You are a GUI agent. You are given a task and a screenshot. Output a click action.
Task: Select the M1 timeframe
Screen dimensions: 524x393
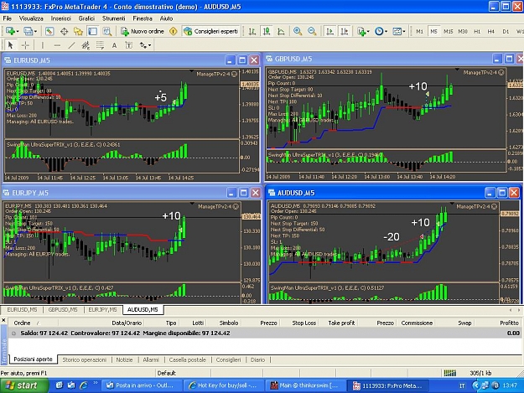419,31
